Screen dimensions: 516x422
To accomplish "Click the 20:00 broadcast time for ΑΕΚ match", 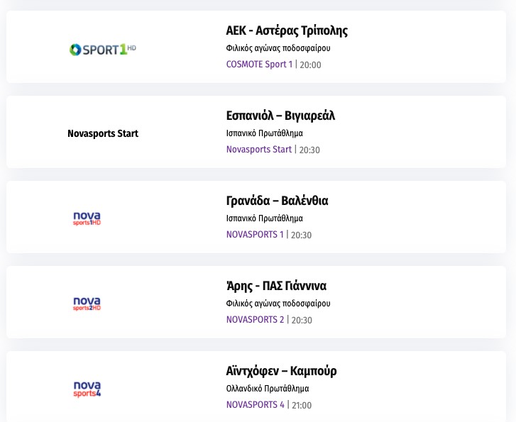I will 310,65.
